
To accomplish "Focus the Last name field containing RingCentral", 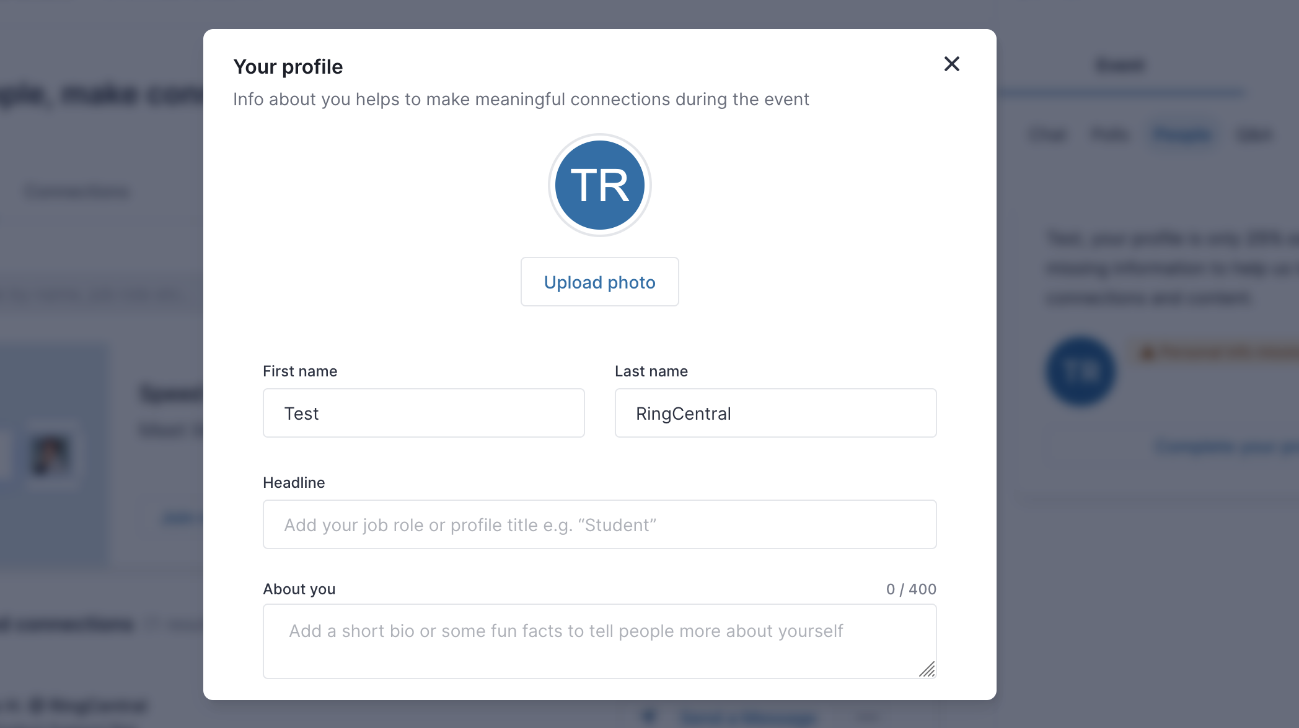I will coord(775,413).
